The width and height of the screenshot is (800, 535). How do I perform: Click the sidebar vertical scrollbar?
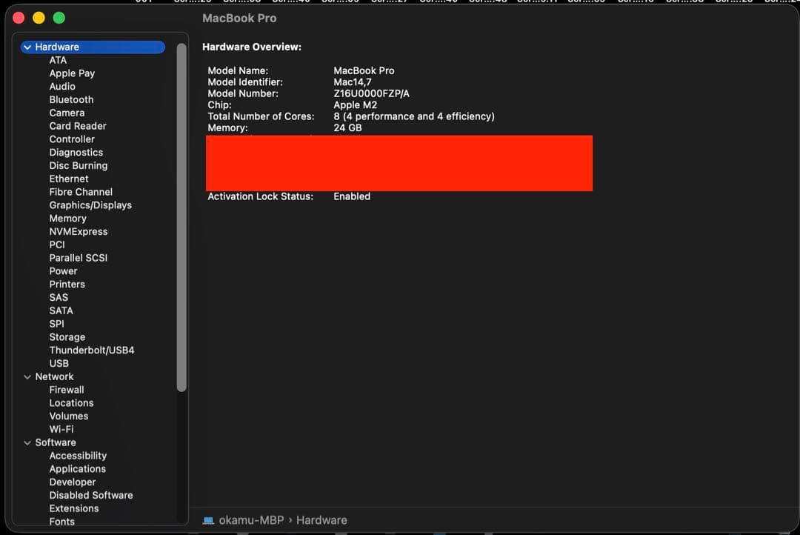click(x=181, y=216)
